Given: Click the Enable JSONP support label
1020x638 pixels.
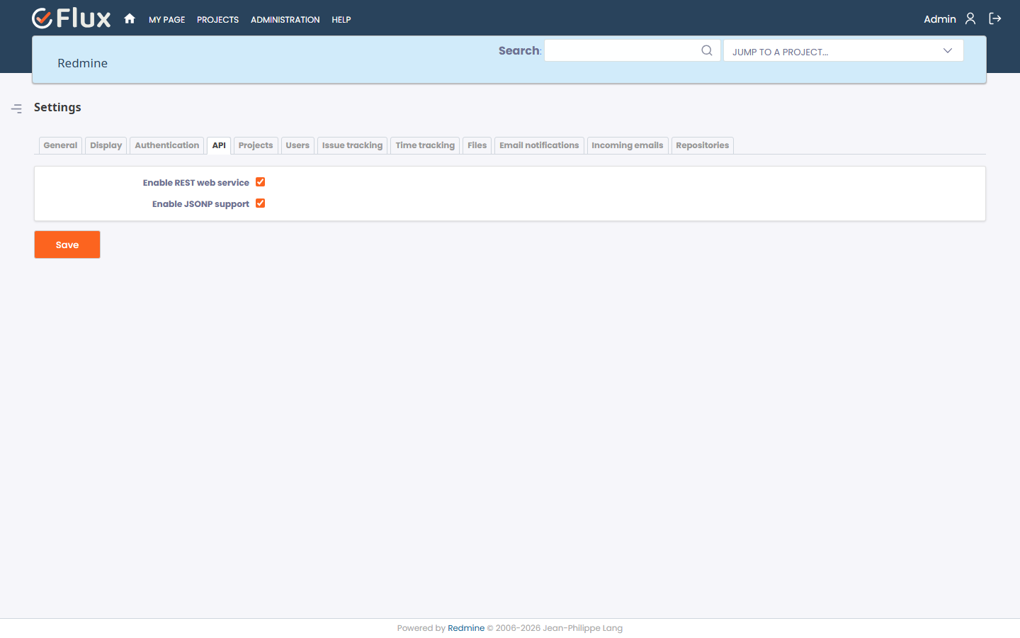Looking at the screenshot, I should pos(200,204).
